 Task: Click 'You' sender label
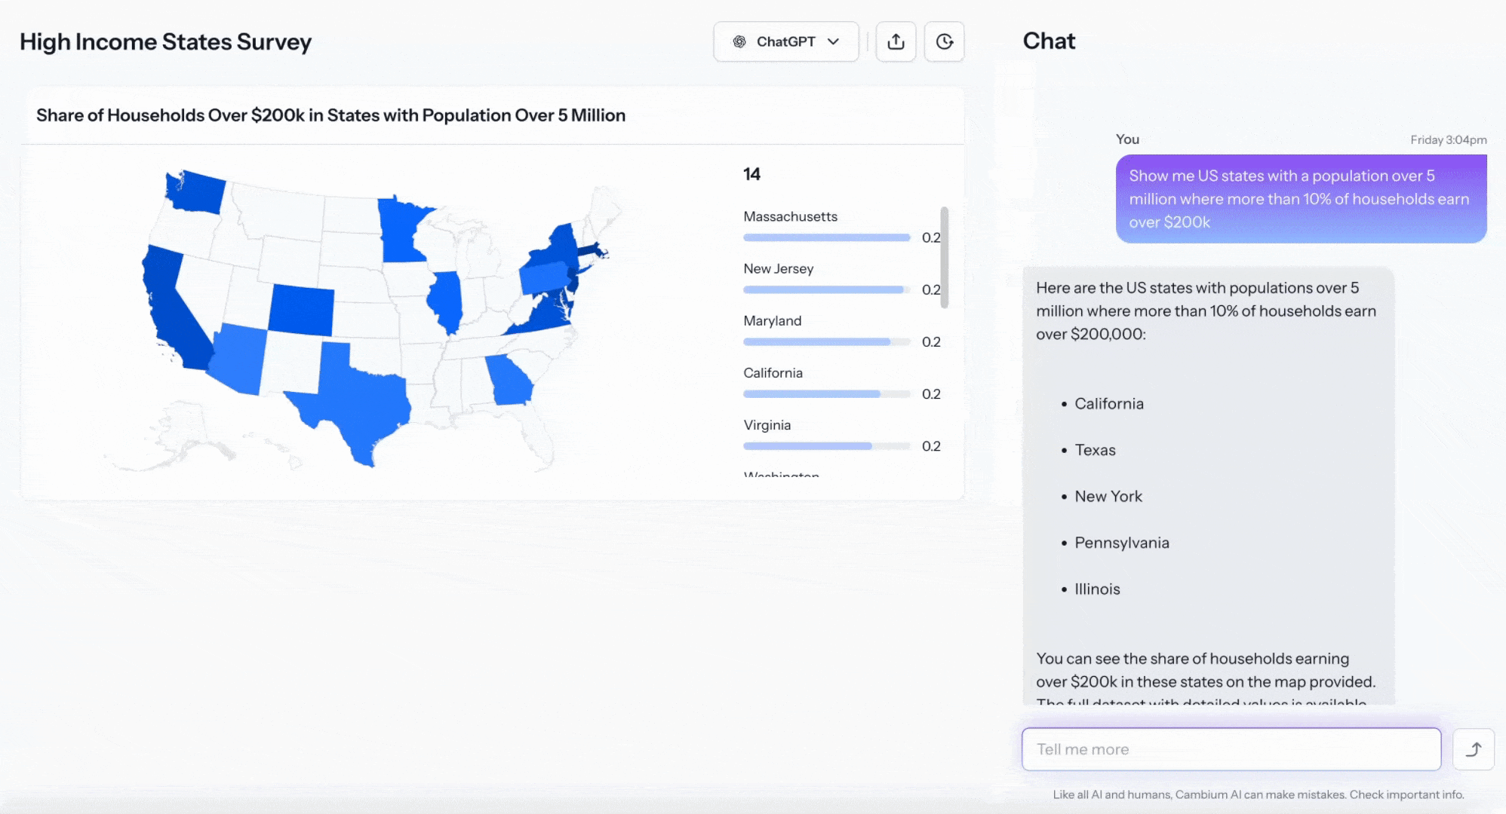(x=1127, y=139)
